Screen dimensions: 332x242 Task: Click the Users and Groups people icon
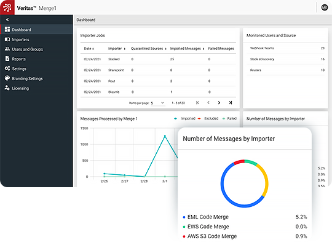7,49
